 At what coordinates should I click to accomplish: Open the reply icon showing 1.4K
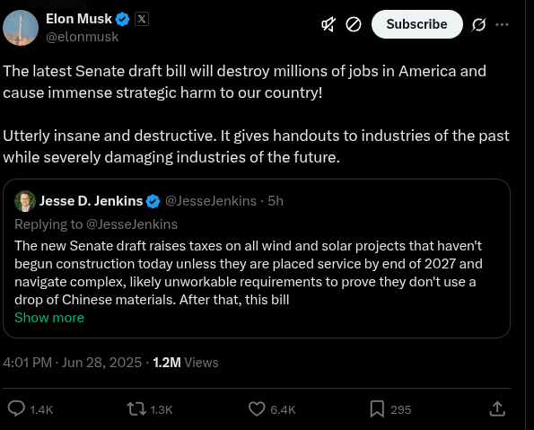(x=16, y=408)
